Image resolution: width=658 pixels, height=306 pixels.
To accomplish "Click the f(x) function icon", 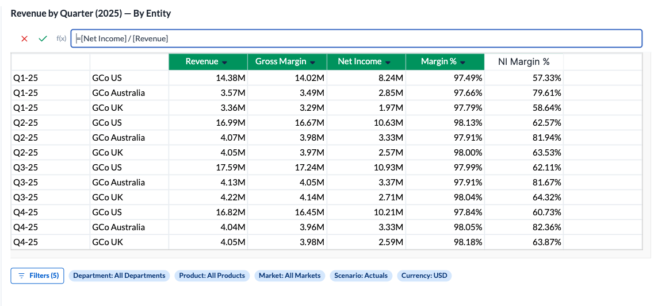I will 61,38.
